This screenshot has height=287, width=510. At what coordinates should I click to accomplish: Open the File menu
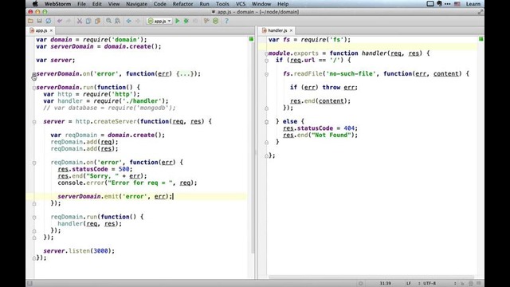[81, 4]
